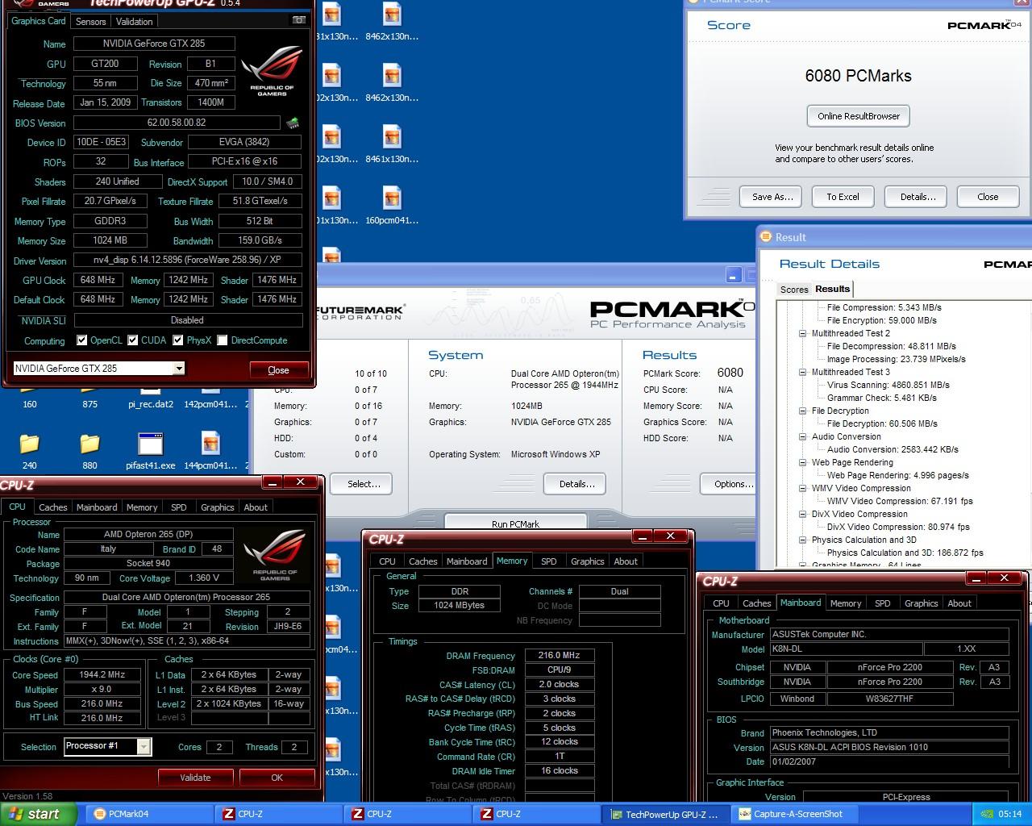This screenshot has height=826, width=1032.
Task: Select the 8461x130n desktop file icon
Action: (x=392, y=144)
